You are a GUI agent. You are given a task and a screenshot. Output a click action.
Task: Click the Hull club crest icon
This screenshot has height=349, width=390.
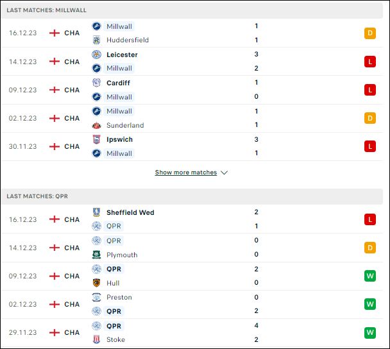[x=96, y=283]
